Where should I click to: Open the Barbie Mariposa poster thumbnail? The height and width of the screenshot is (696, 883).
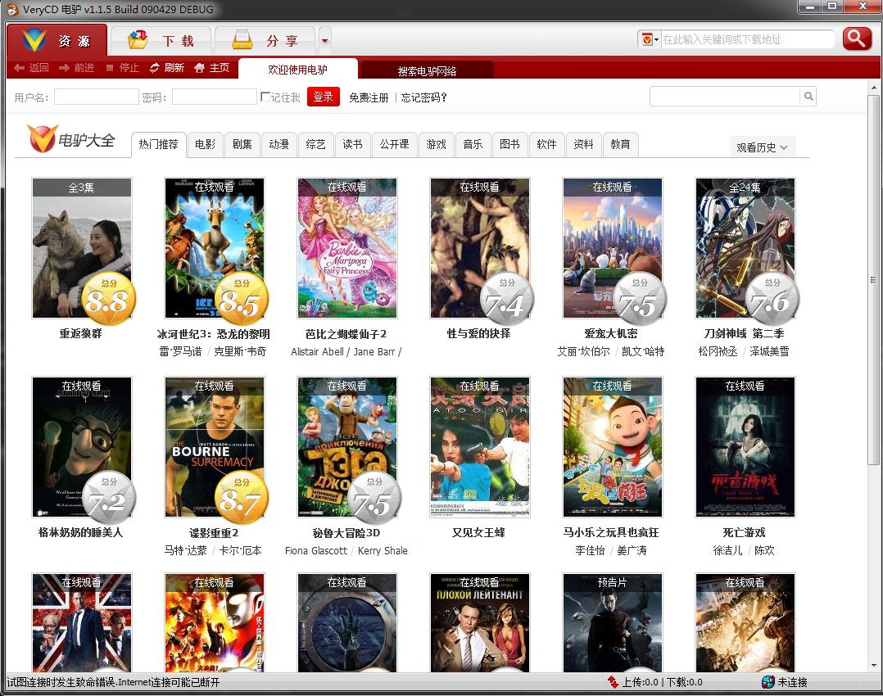(x=347, y=248)
